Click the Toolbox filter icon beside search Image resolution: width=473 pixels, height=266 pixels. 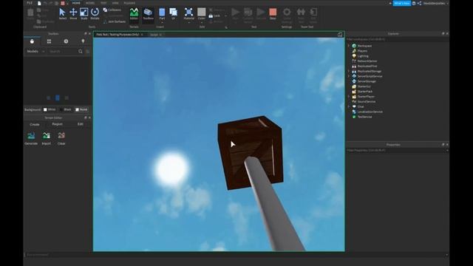click(x=88, y=52)
